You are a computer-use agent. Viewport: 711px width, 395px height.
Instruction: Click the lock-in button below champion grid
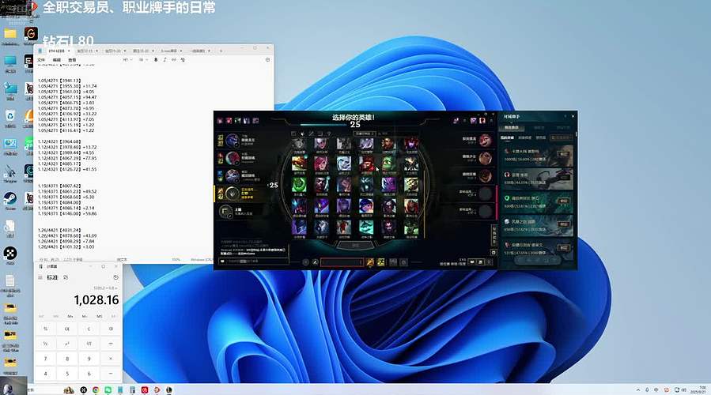pos(355,245)
